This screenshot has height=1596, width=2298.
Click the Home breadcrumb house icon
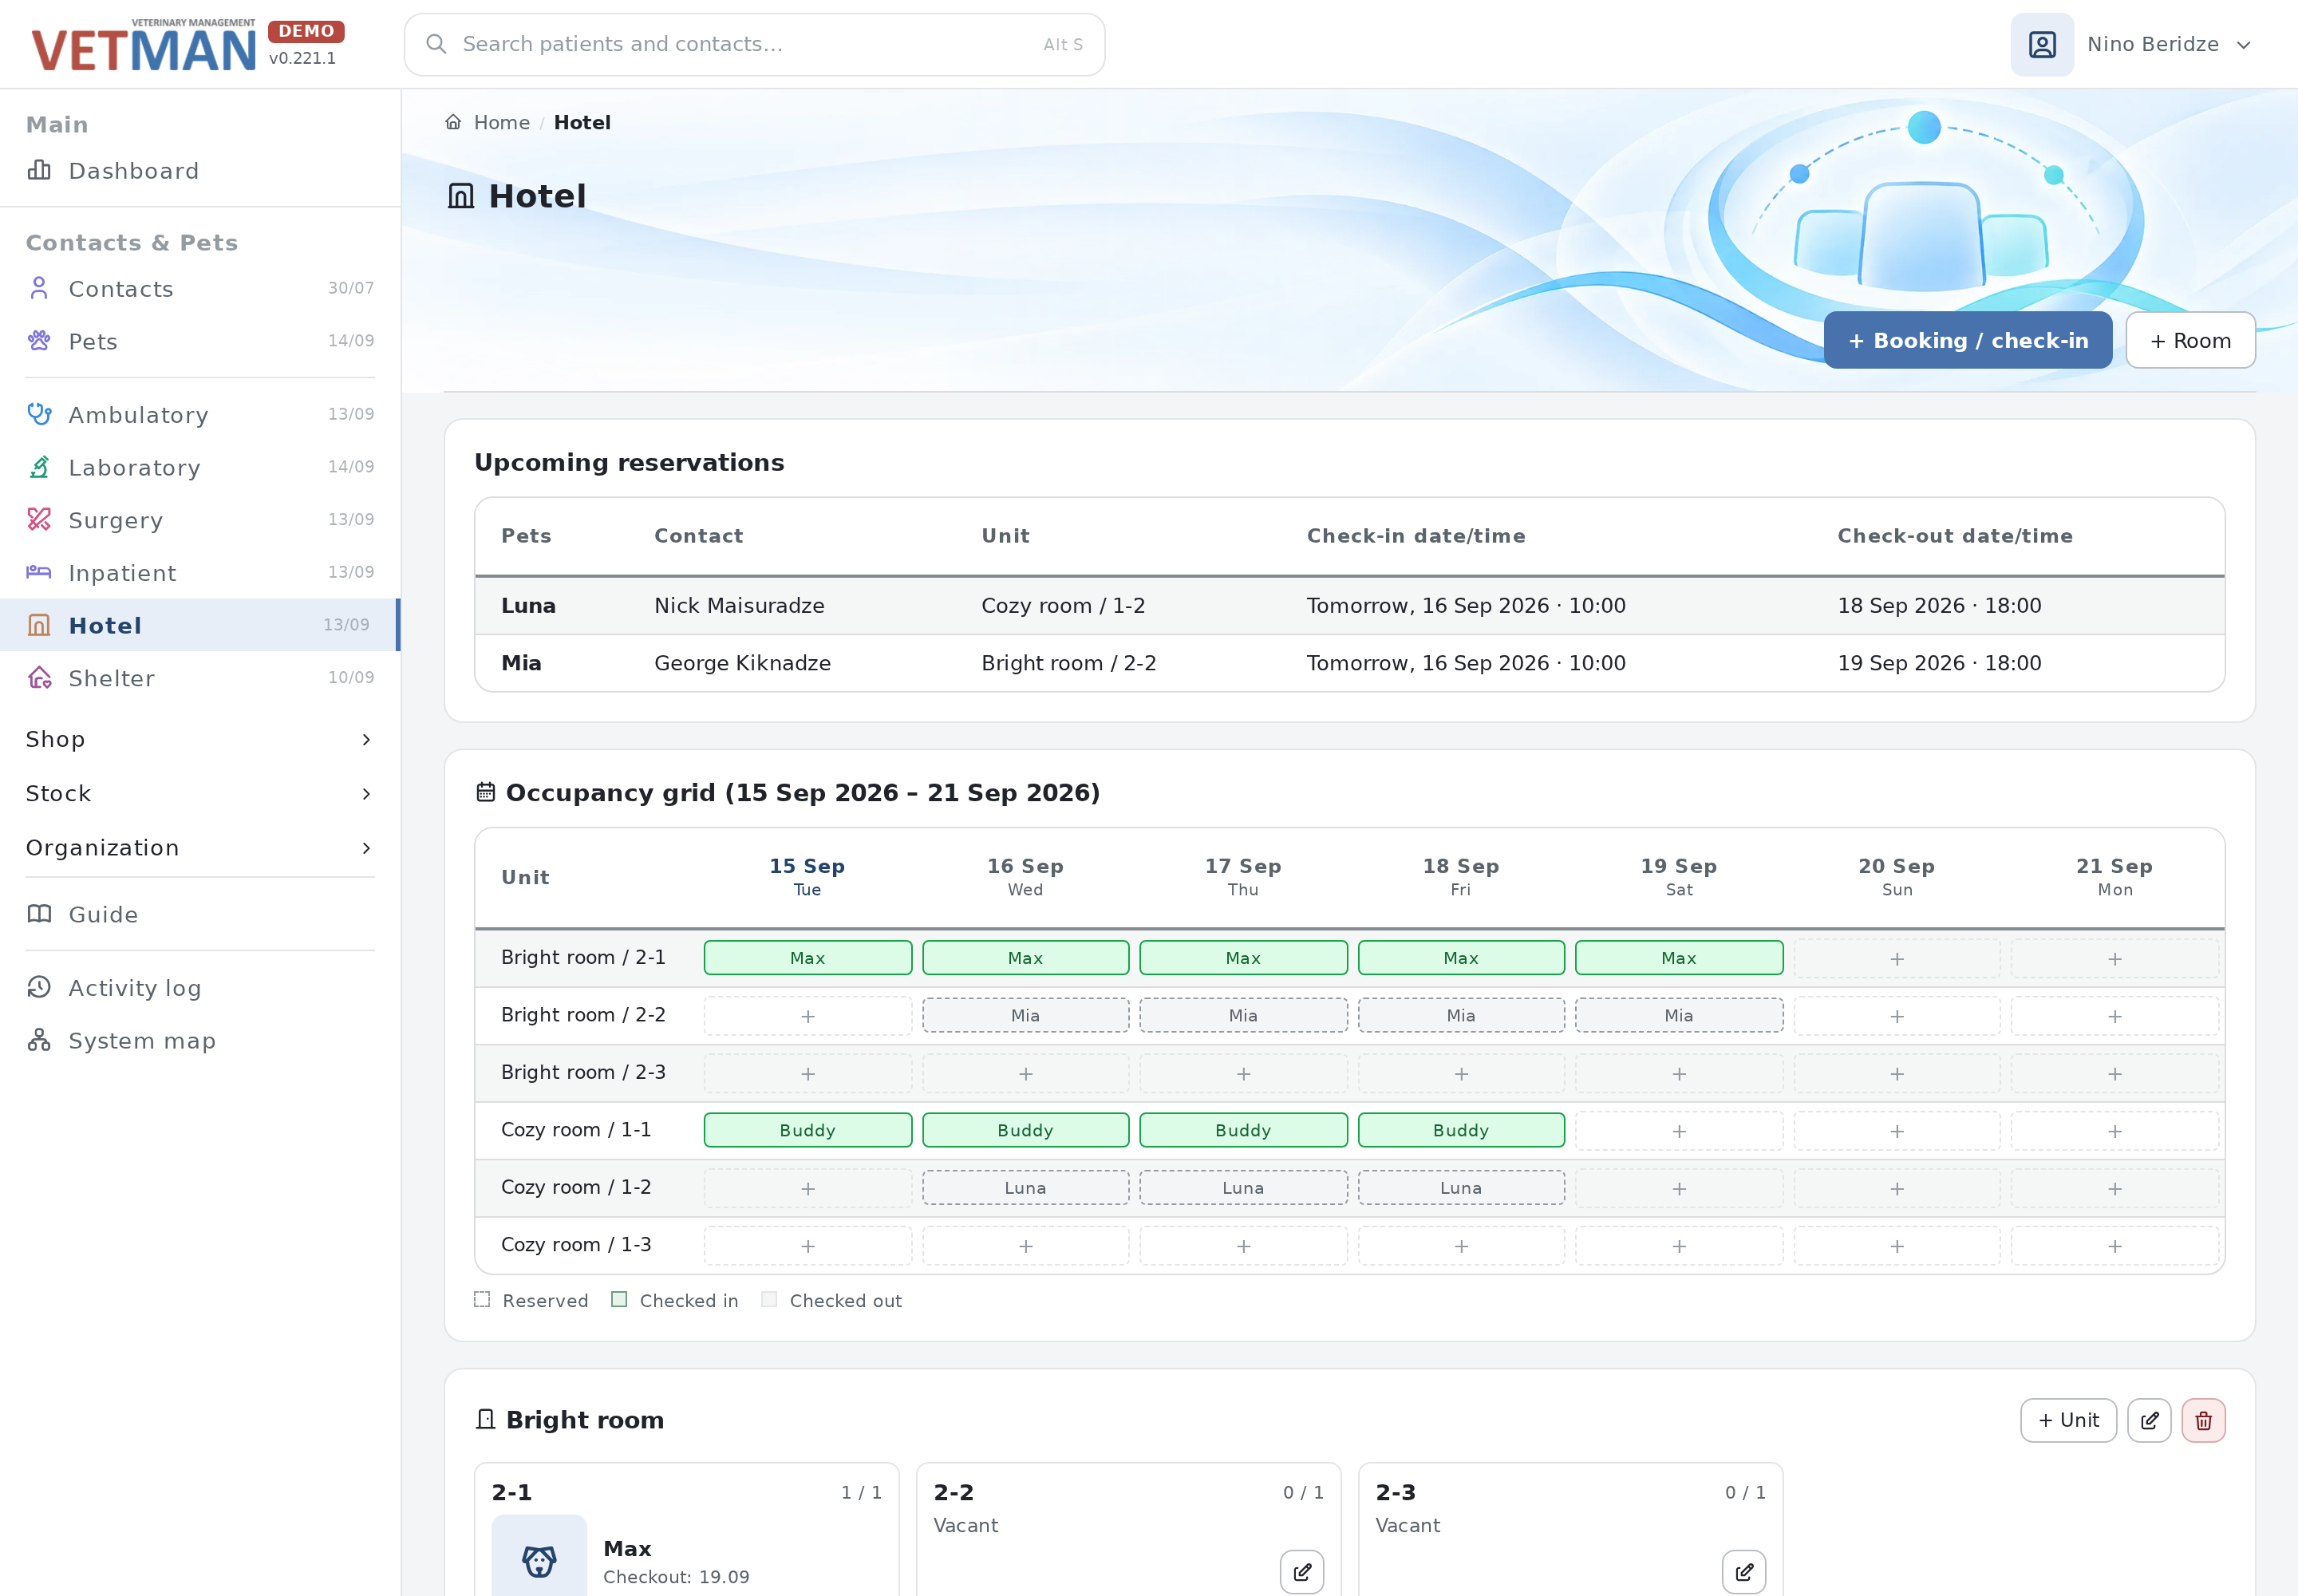coord(453,122)
